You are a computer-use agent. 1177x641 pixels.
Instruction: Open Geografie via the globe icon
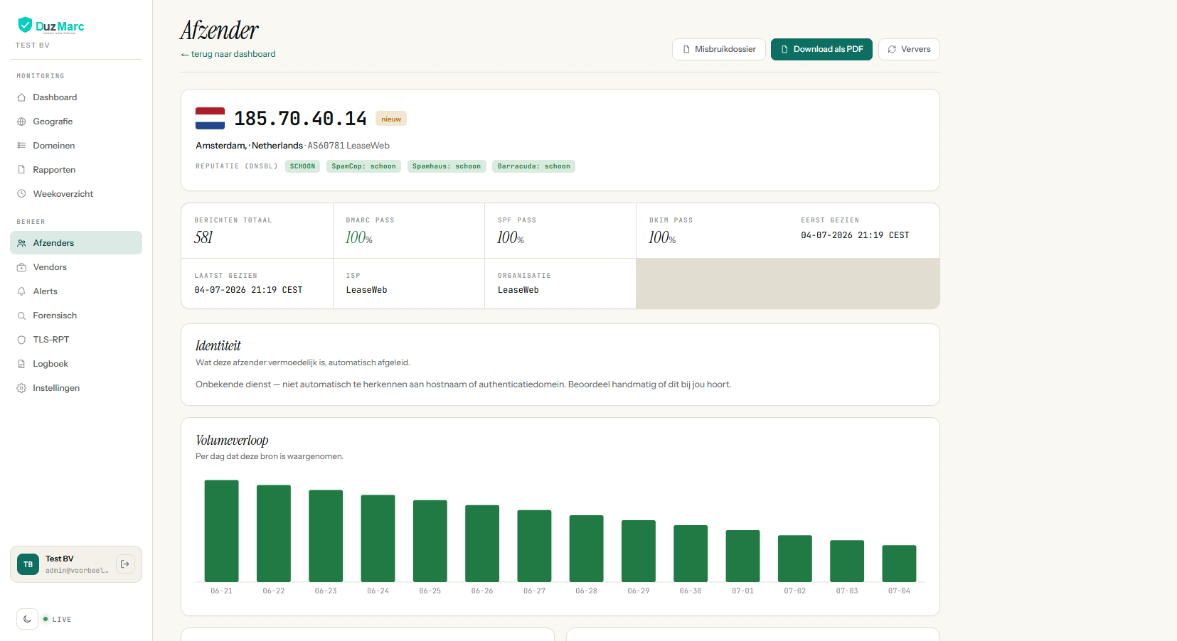tap(21, 122)
